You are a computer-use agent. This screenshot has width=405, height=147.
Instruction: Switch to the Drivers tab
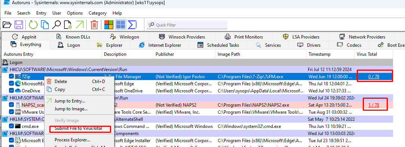coord(309,45)
